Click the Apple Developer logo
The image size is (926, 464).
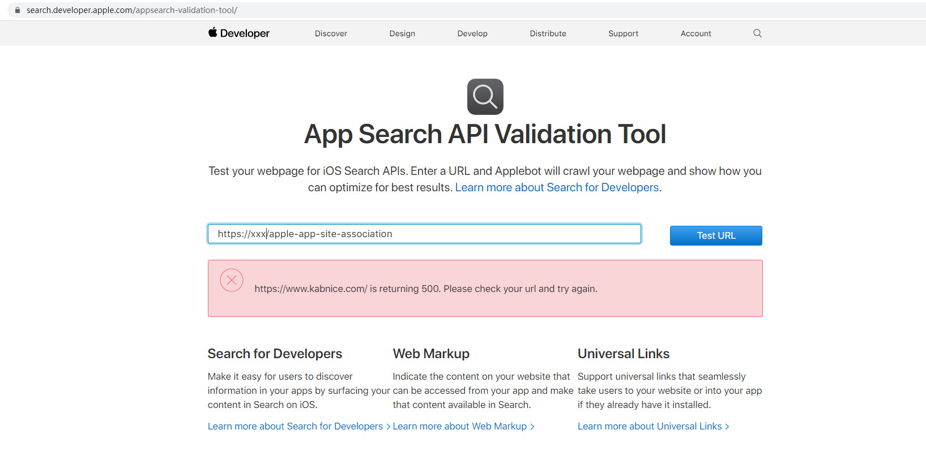[x=238, y=33]
